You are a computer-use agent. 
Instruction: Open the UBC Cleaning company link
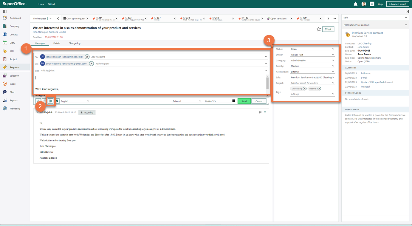[x=364, y=44]
